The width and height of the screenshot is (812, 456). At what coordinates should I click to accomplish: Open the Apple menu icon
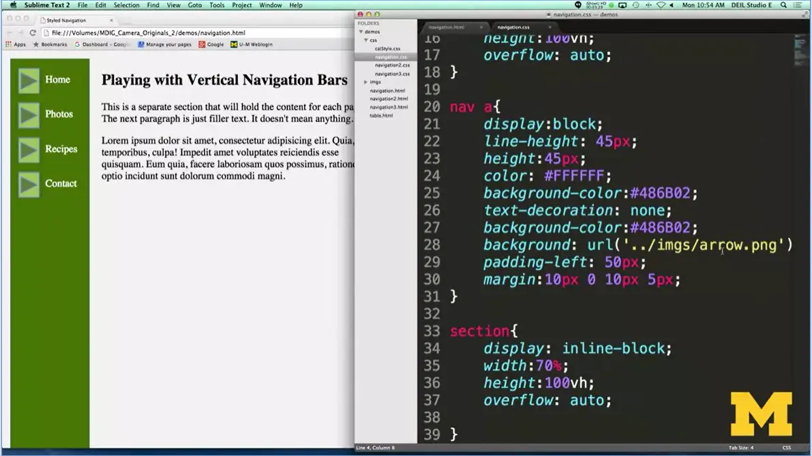click(x=13, y=5)
